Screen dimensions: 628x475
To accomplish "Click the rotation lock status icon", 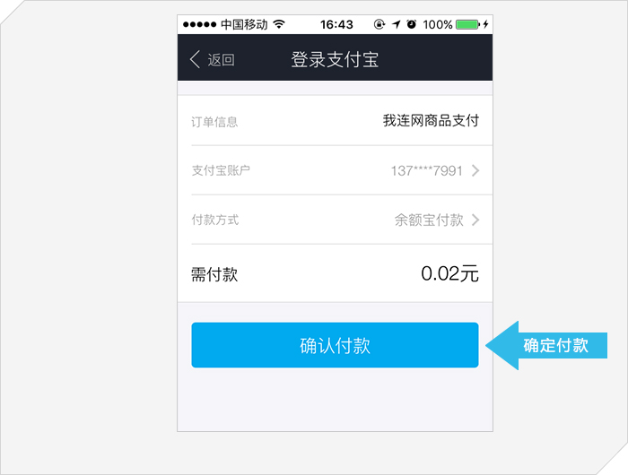I will 379,24.
